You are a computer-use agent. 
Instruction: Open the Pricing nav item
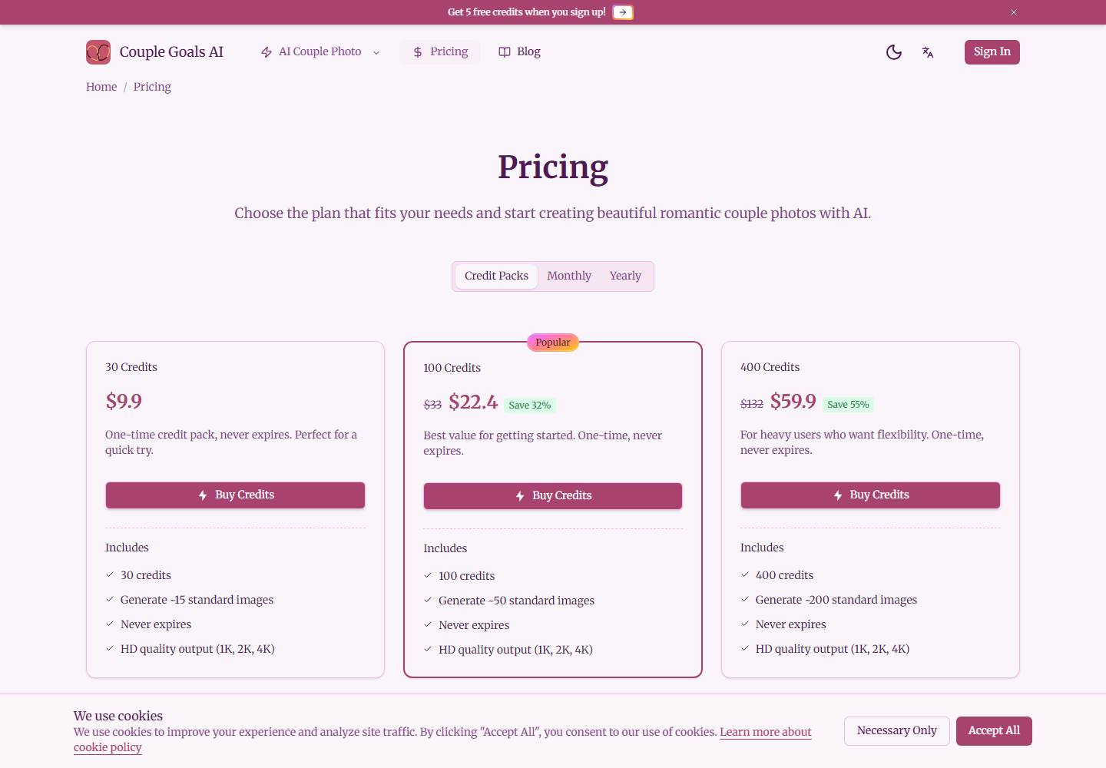439,52
